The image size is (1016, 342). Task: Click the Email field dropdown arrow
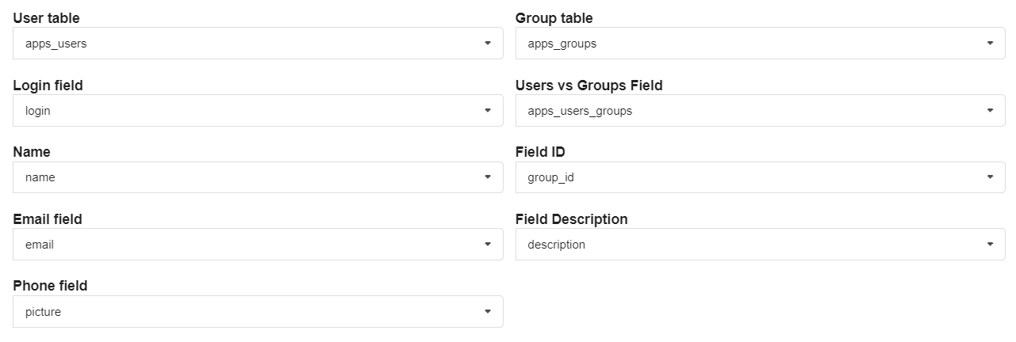click(488, 245)
